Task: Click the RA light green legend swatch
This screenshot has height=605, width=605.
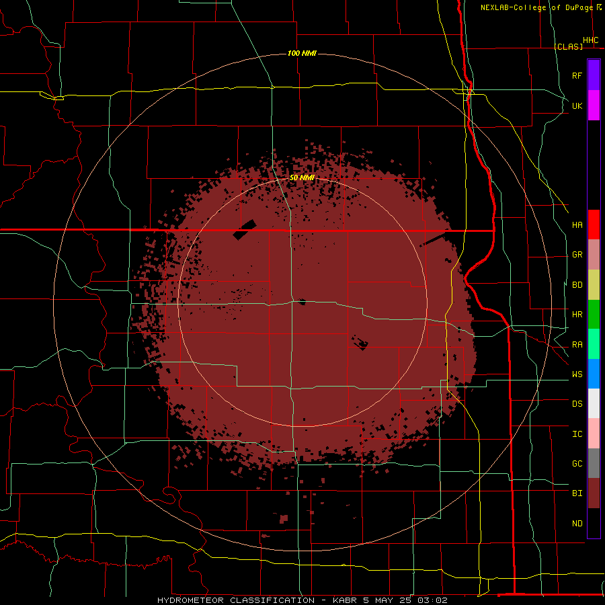Action: click(594, 344)
